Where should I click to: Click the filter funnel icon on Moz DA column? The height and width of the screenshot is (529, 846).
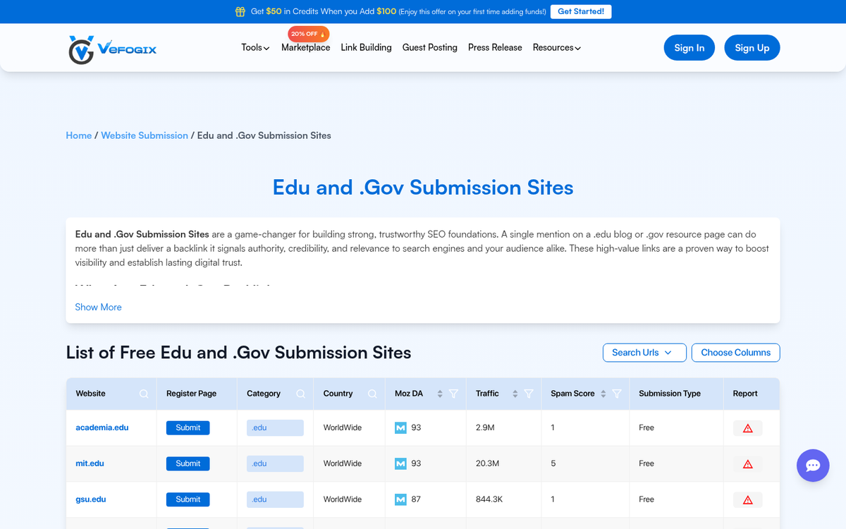click(x=454, y=394)
